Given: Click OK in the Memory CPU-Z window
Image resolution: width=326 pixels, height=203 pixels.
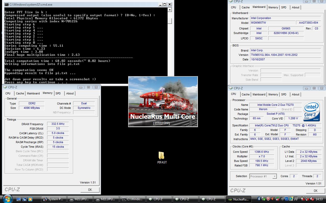Looking at the screenshot, I should [x=90, y=190].
